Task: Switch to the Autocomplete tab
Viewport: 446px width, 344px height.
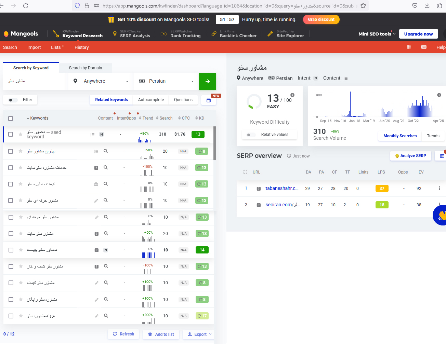Action: [151, 100]
